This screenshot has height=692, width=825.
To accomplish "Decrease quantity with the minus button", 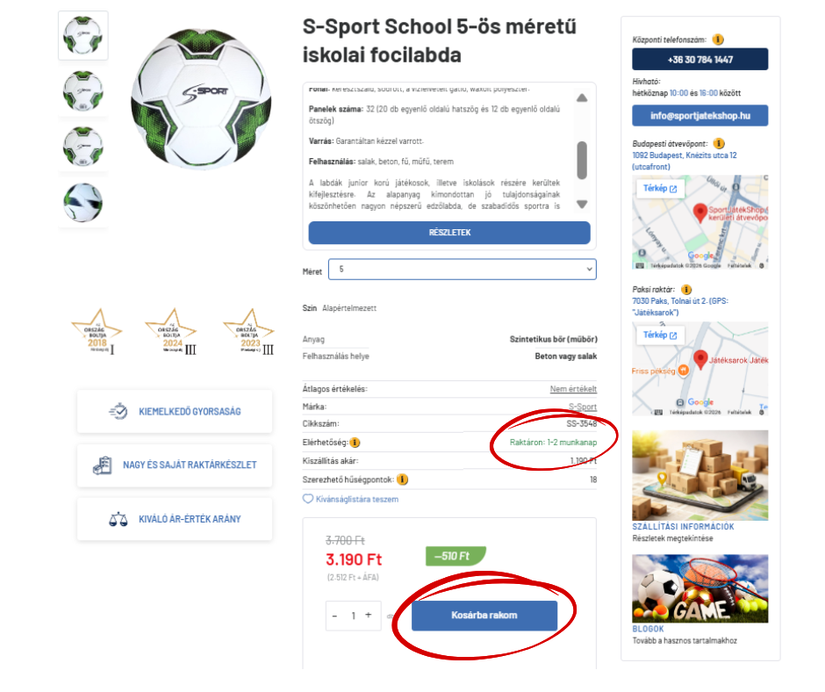I will tap(334, 615).
